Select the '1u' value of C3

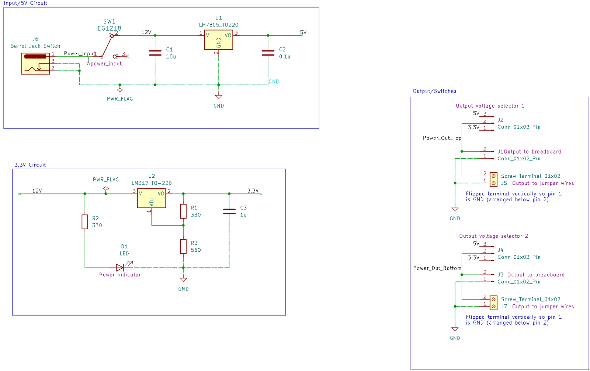point(243,215)
